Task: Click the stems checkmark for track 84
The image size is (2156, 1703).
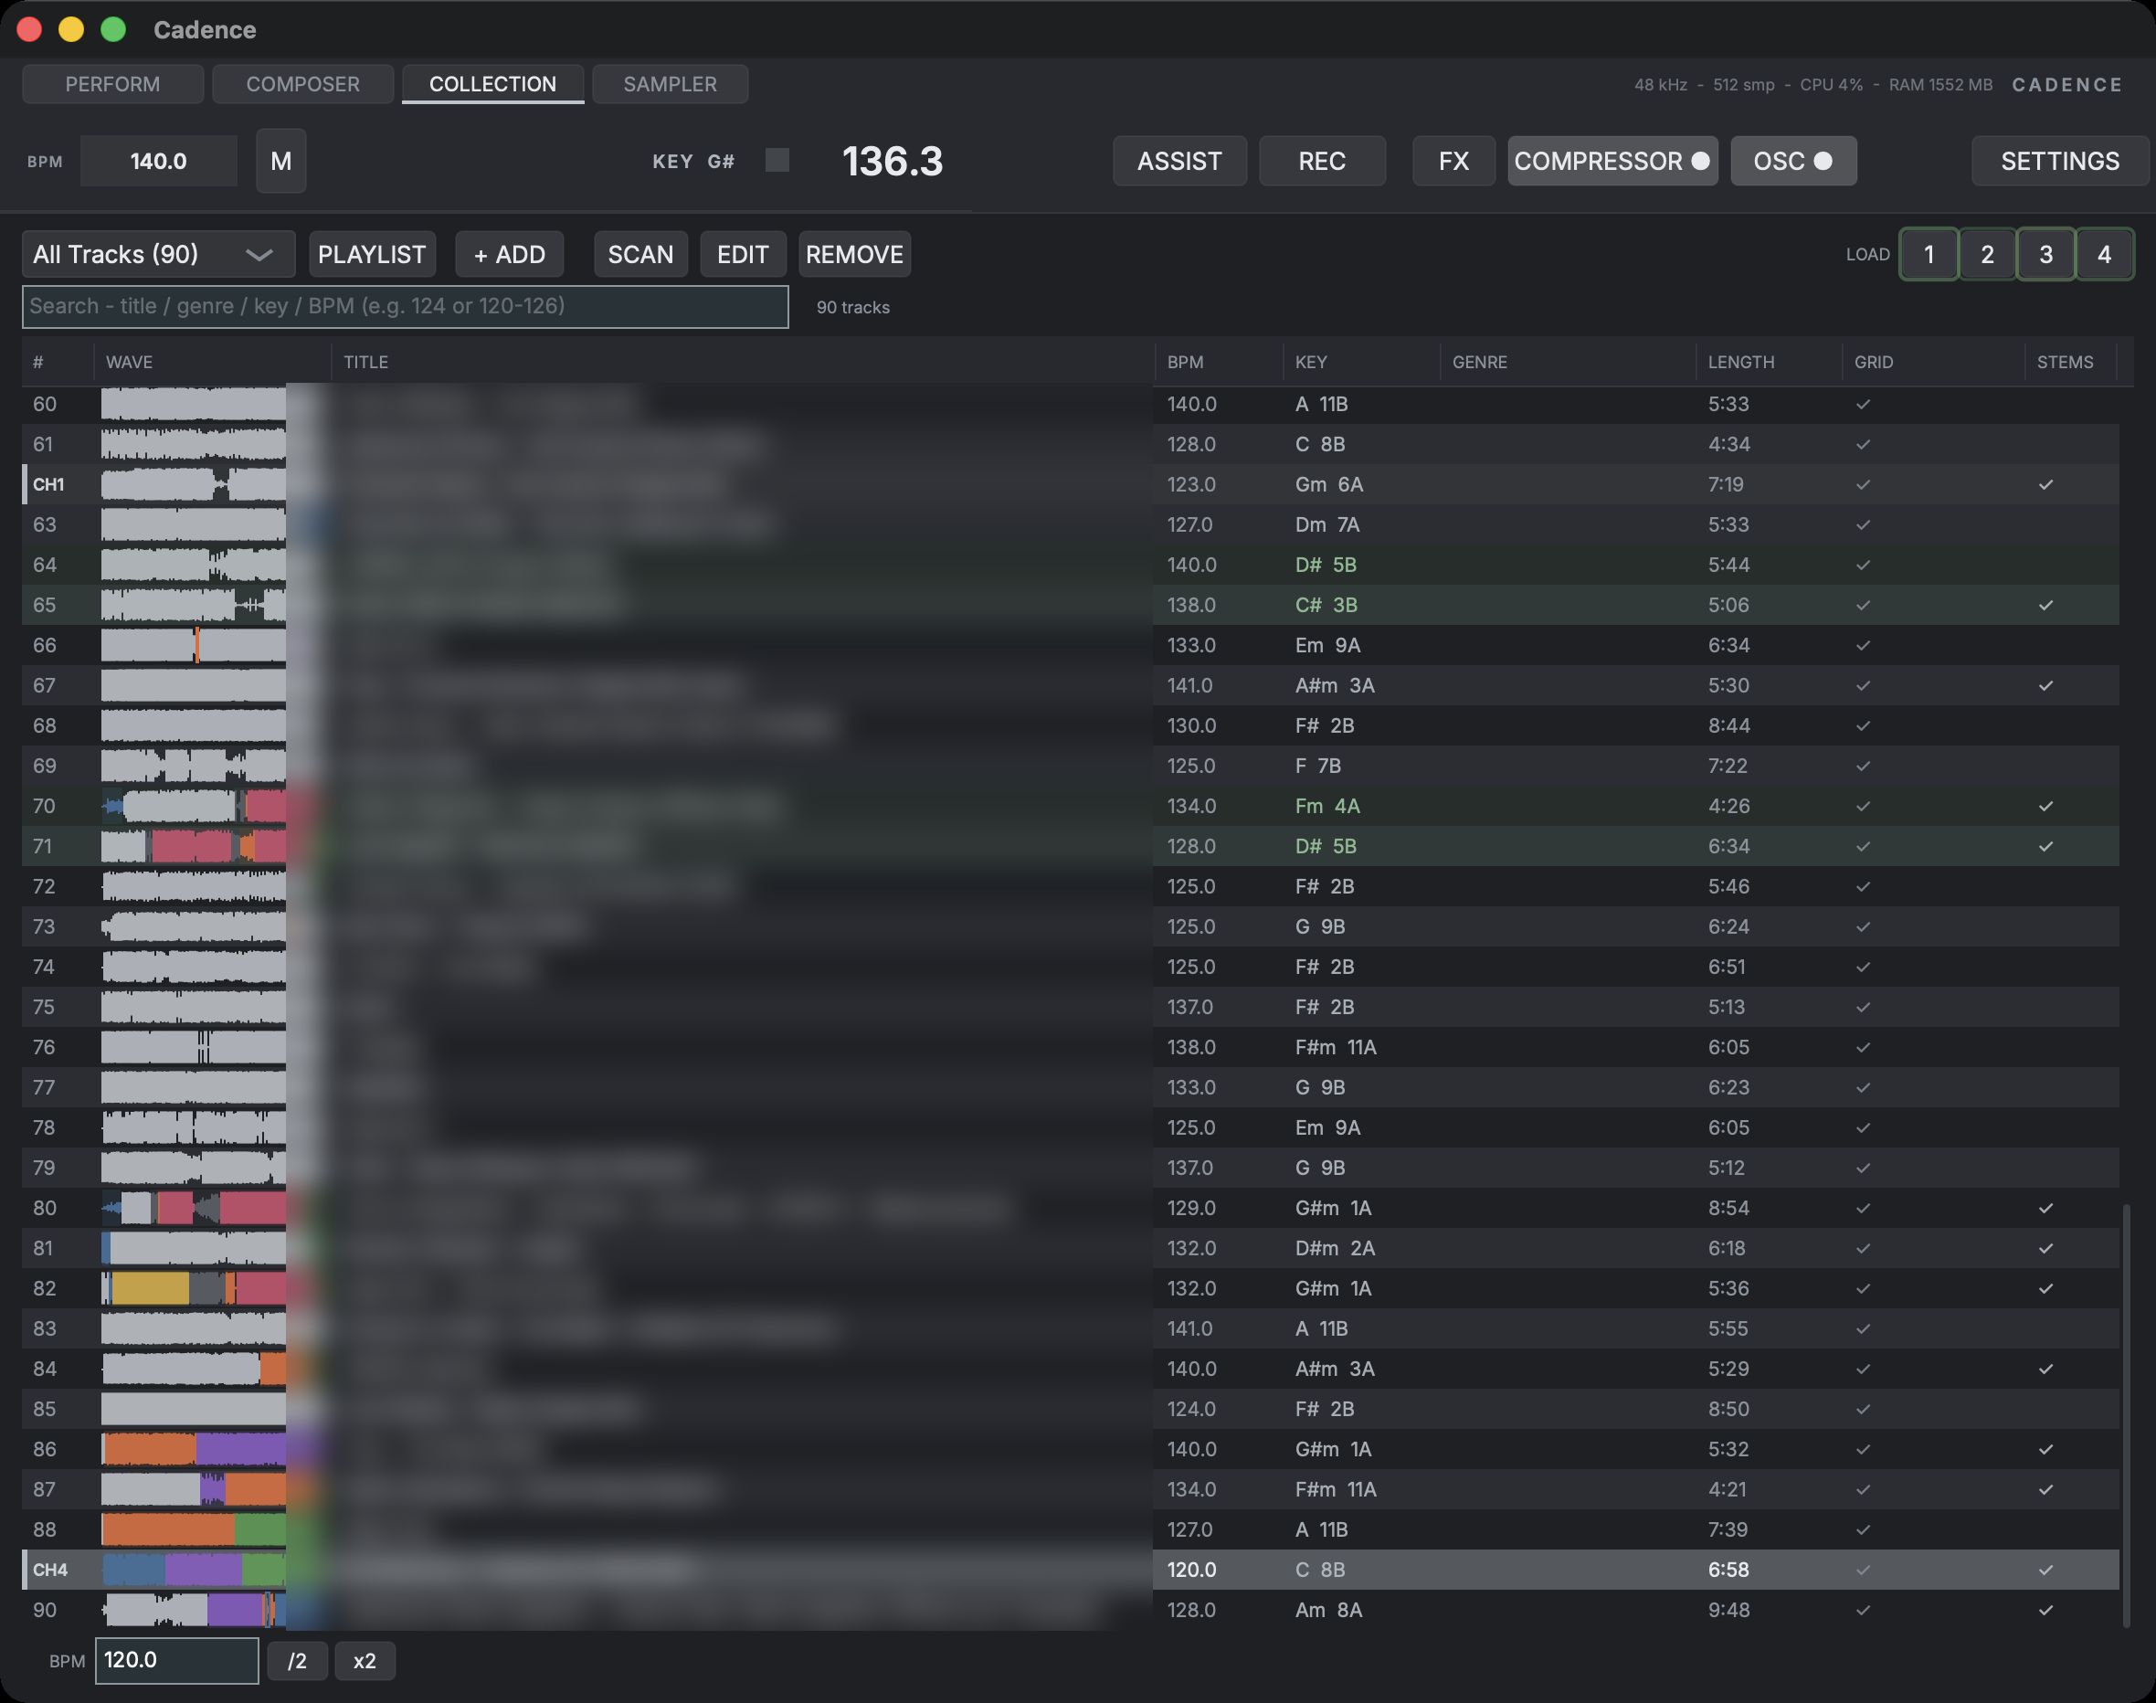Action: (x=2045, y=1369)
